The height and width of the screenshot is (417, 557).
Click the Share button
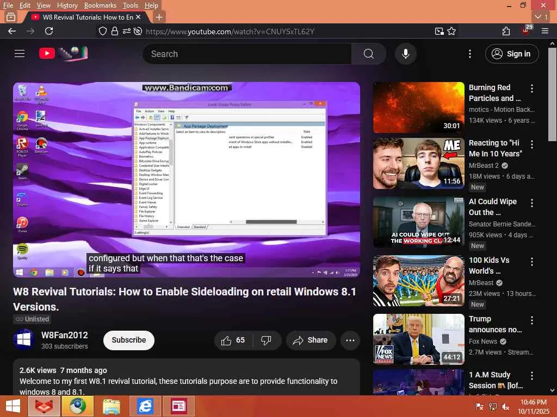[x=311, y=340]
